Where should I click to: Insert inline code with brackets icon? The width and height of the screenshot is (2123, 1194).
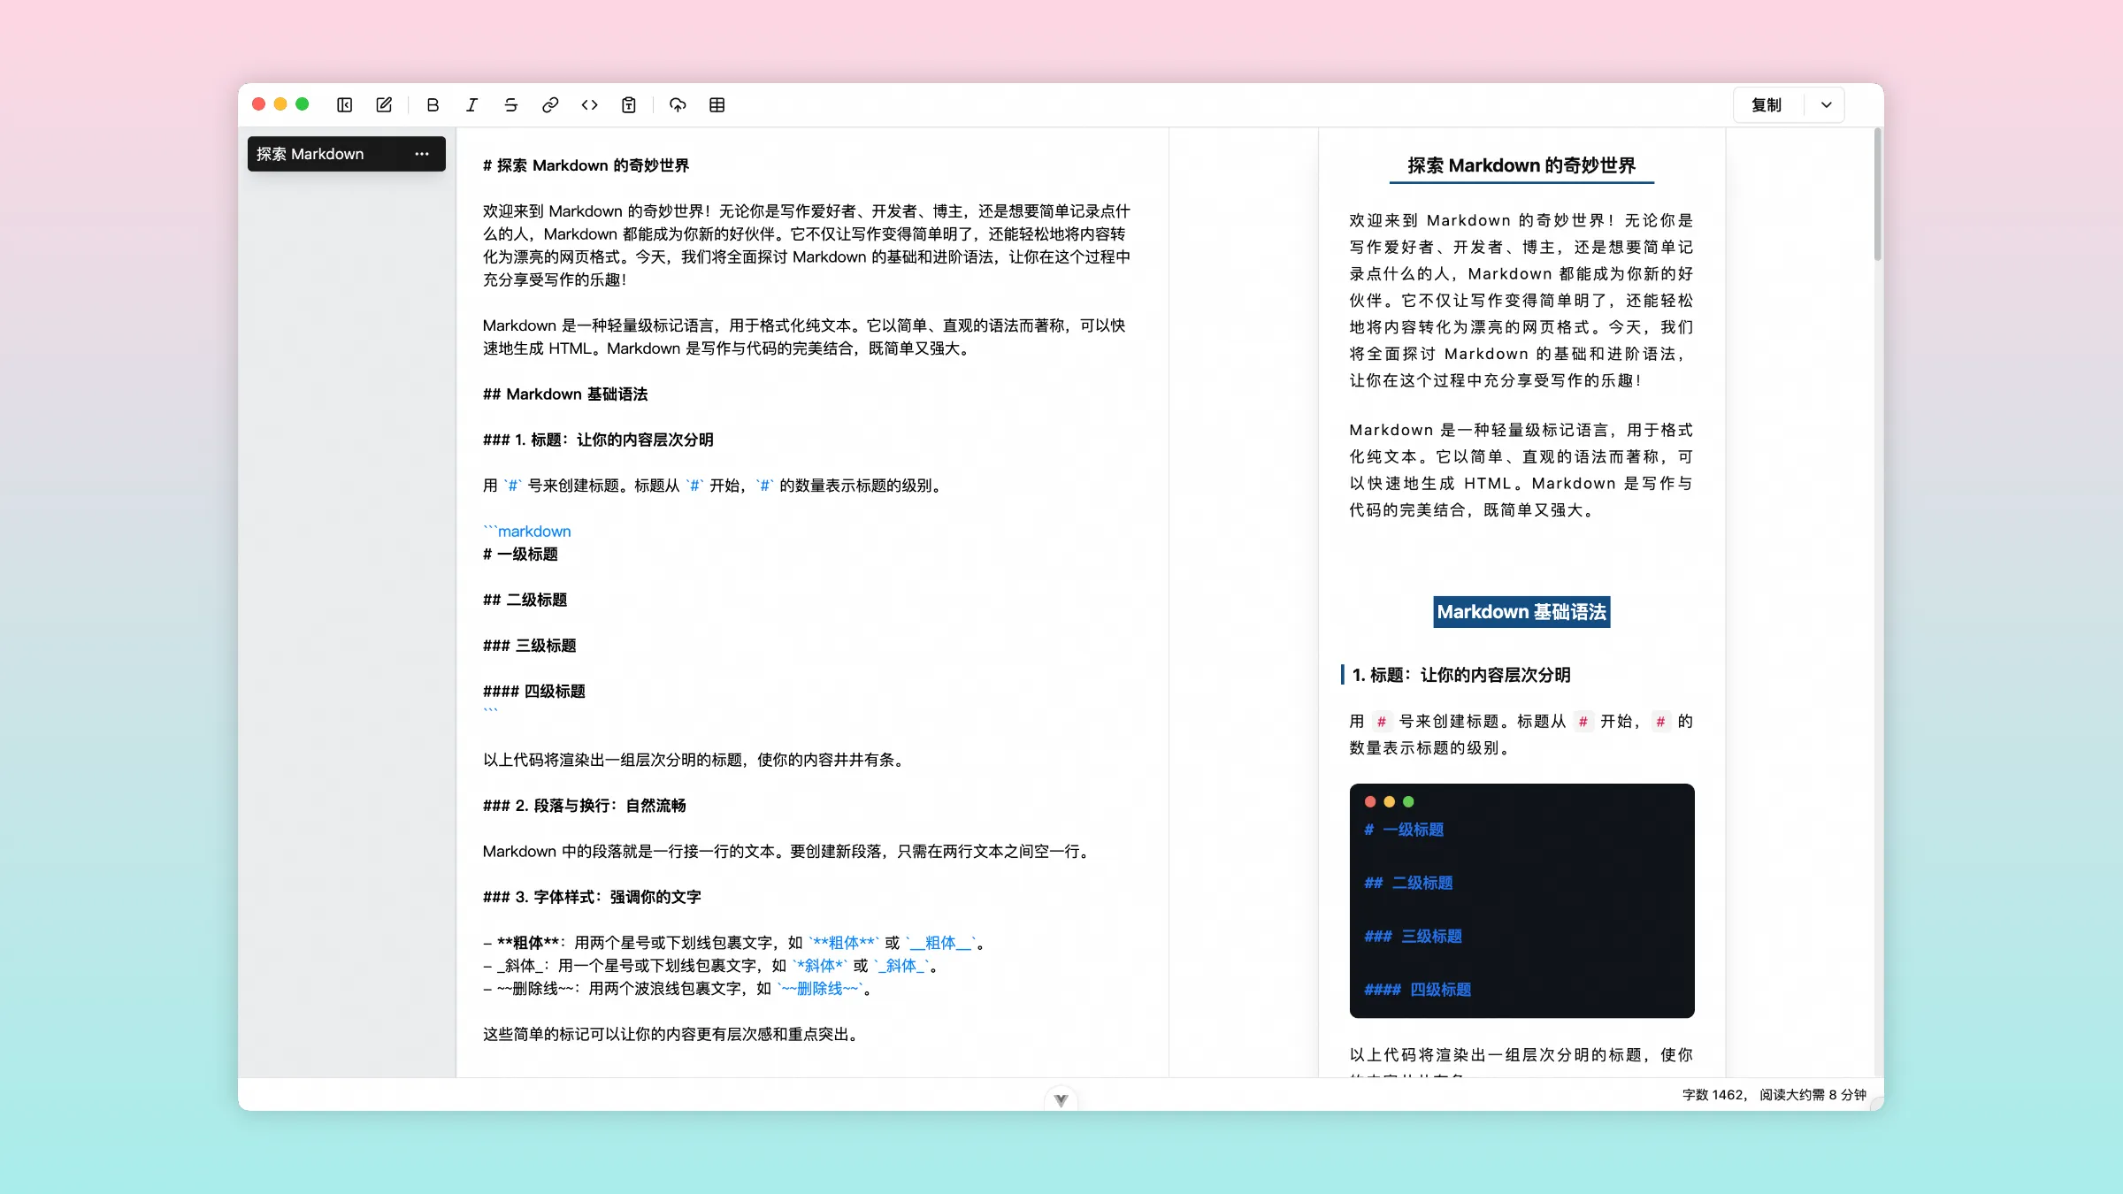point(589,105)
